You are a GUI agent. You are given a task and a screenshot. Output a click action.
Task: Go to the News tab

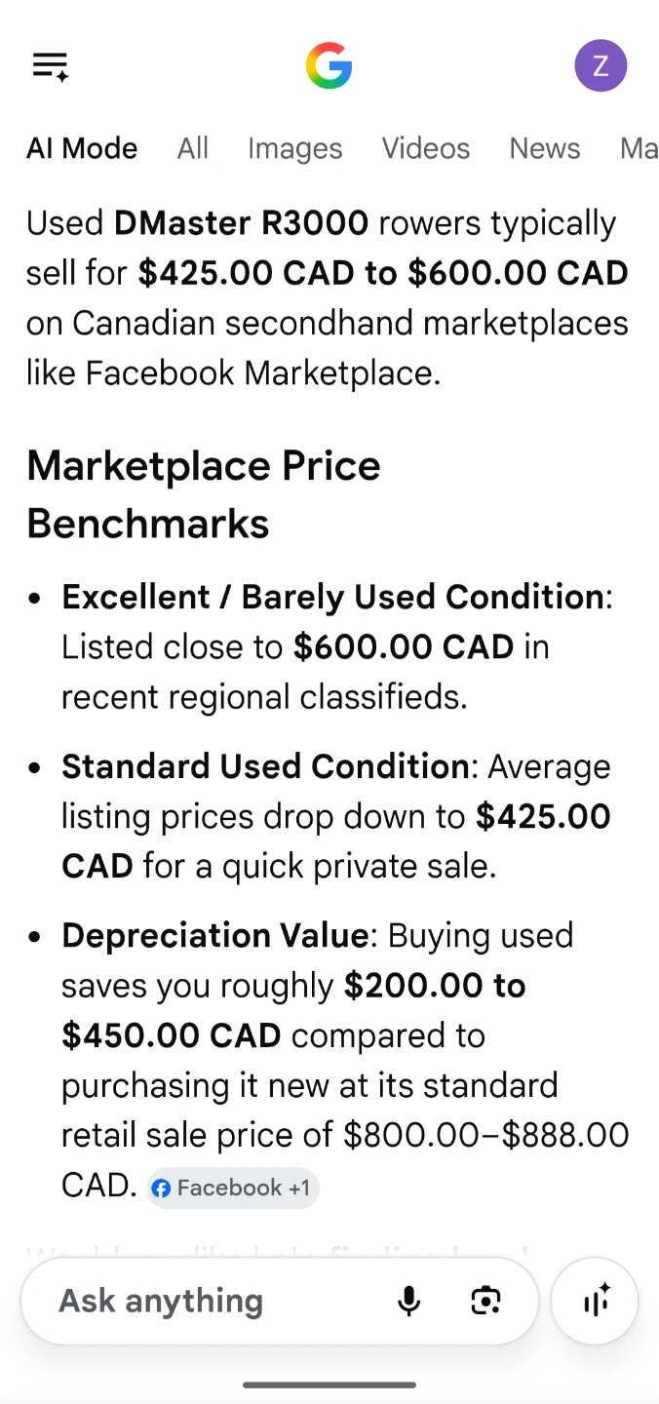tap(545, 148)
